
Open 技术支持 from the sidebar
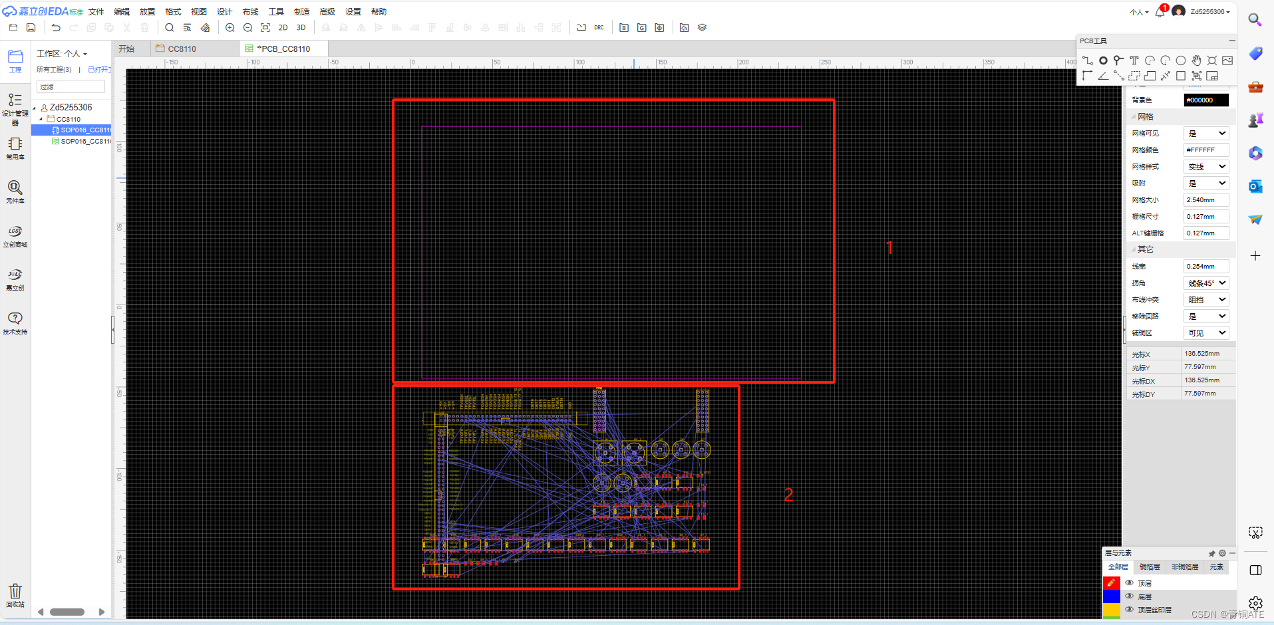15,323
